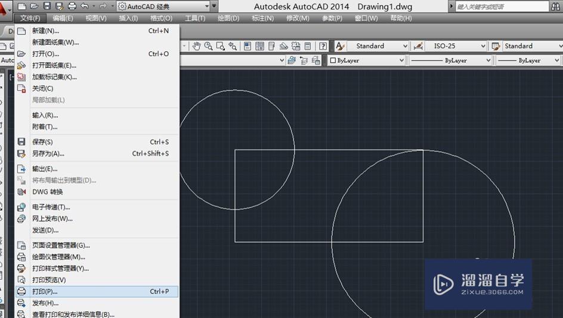The image size is (563, 318).
Task: Click the Text Style icon
Action: (x=340, y=46)
